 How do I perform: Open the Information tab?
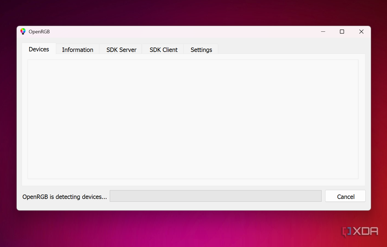point(78,49)
